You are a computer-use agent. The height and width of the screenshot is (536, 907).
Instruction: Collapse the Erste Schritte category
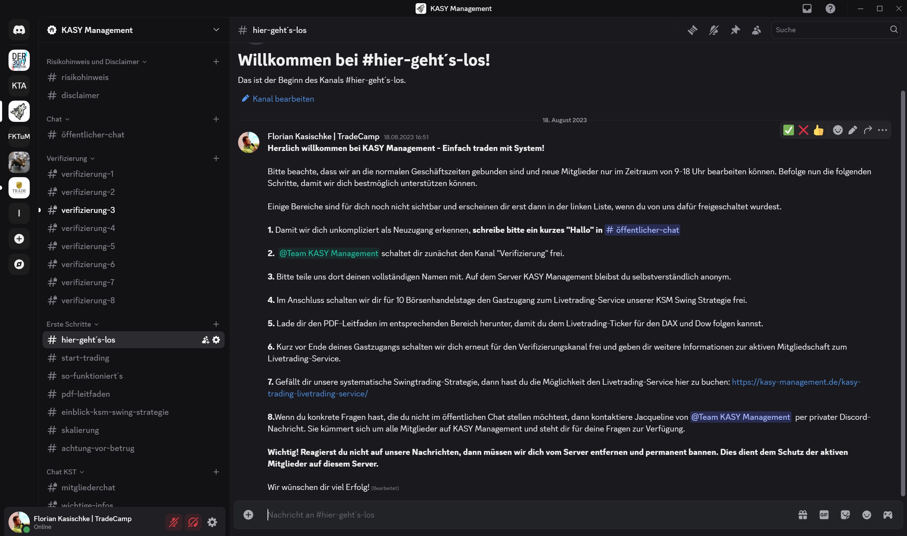coord(72,325)
